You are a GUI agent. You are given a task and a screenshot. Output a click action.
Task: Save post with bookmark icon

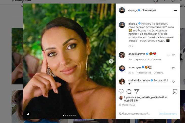click(x=175, y=91)
